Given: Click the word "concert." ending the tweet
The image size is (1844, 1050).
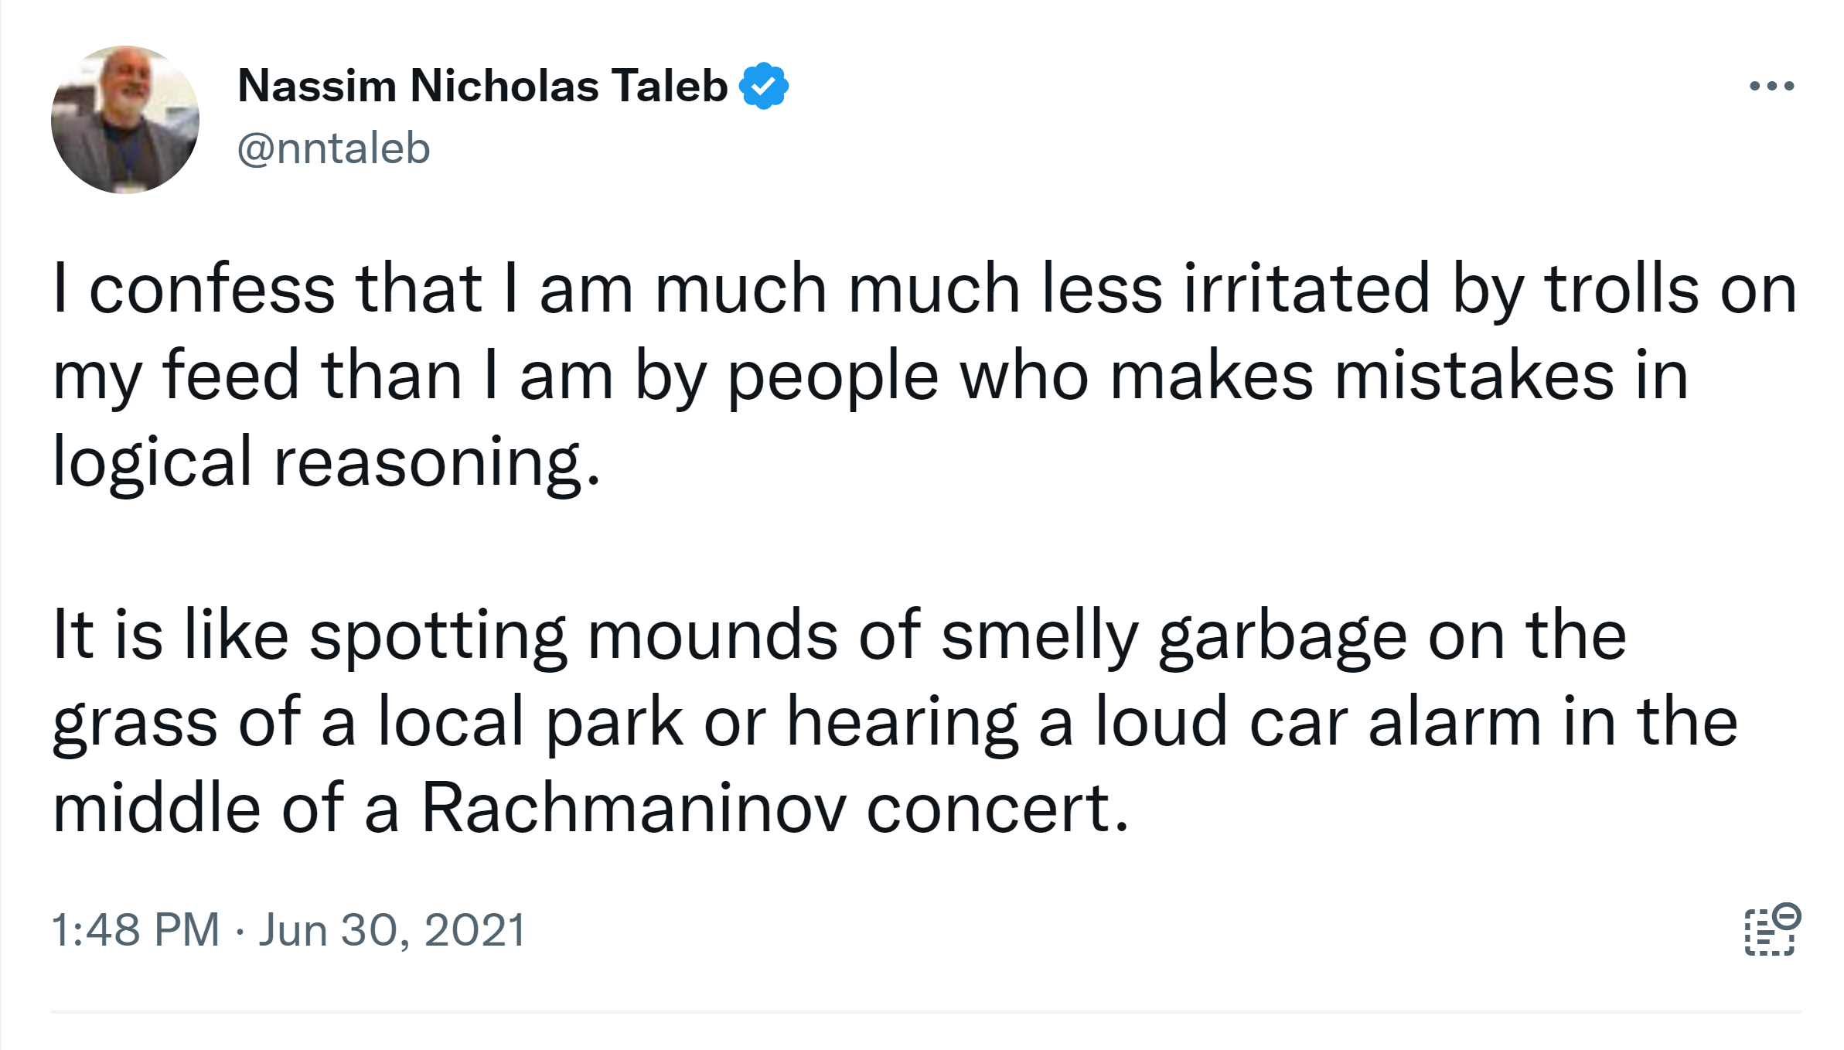Looking at the screenshot, I should coord(997,809).
